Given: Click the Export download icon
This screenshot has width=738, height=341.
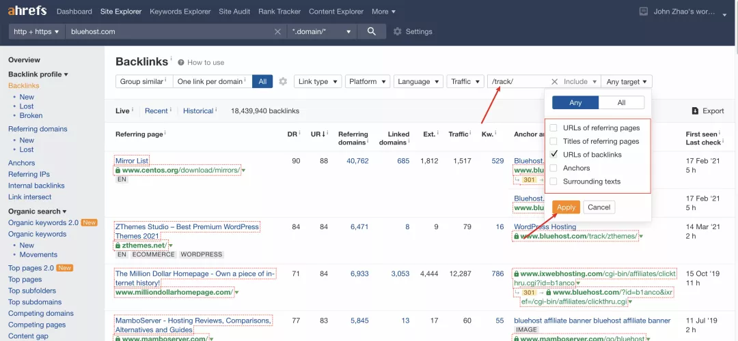Looking at the screenshot, I should point(695,111).
